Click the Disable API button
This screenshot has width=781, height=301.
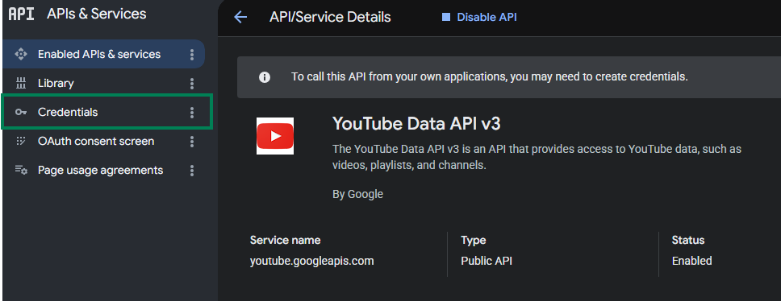[479, 18]
